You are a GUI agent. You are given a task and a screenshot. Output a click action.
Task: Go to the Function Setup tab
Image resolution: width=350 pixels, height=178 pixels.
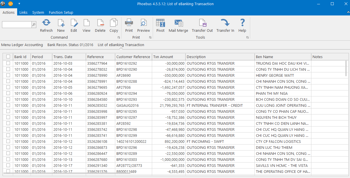point(61,12)
